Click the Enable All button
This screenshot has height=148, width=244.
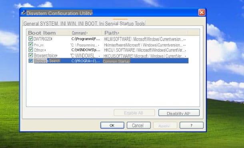coord(134,113)
